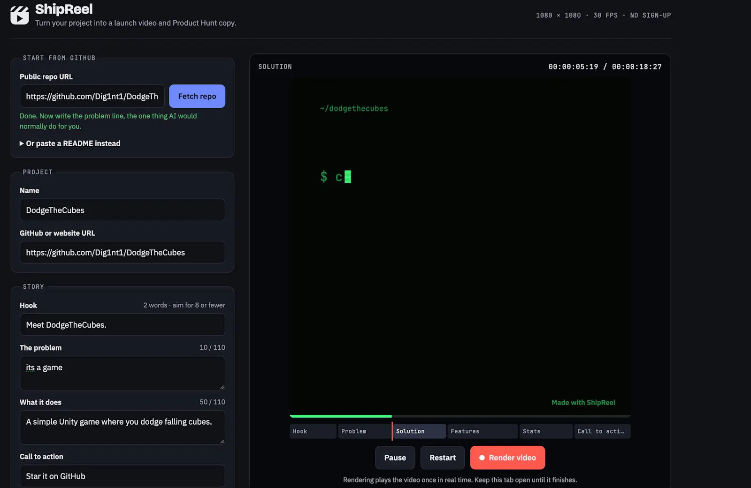Viewport: 751px width, 488px height.
Task: Jump to the Problem timeline segment
Action: click(x=364, y=431)
